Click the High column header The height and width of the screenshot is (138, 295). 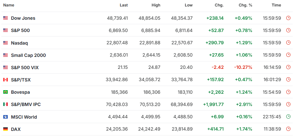click(156, 5)
